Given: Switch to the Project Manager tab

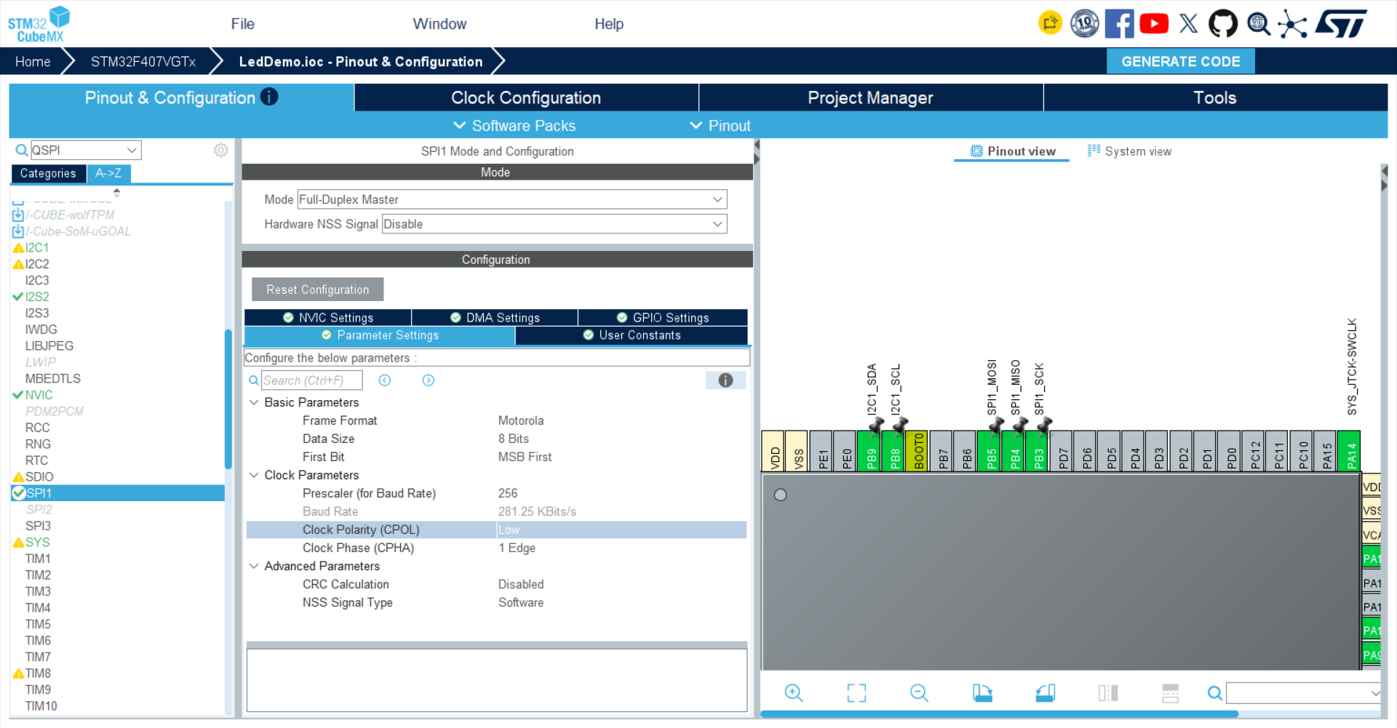Looking at the screenshot, I should click(x=870, y=97).
